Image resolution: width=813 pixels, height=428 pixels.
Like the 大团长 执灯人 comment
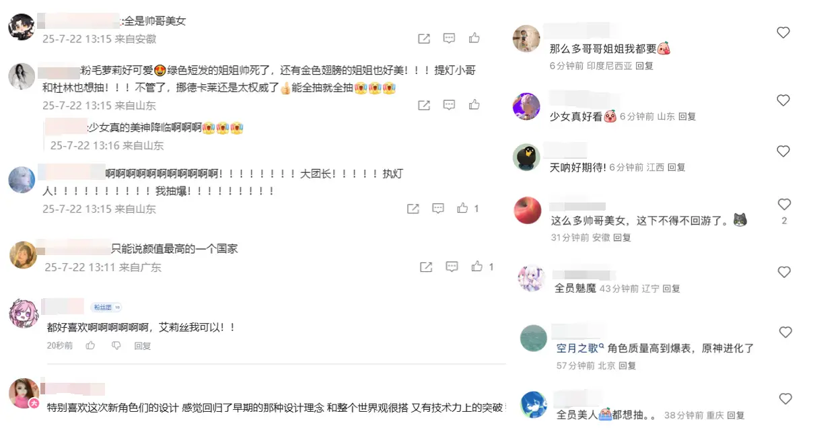pyautogui.click(x=462, y=209)
